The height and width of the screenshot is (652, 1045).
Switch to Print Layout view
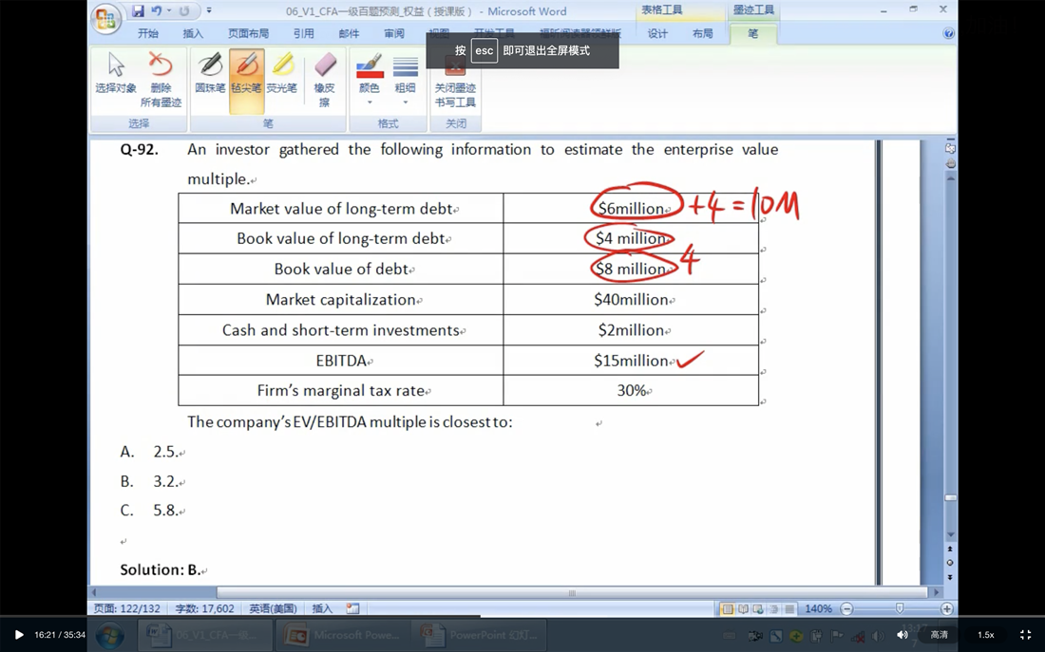pyautogui.click(x=728, y=608)
